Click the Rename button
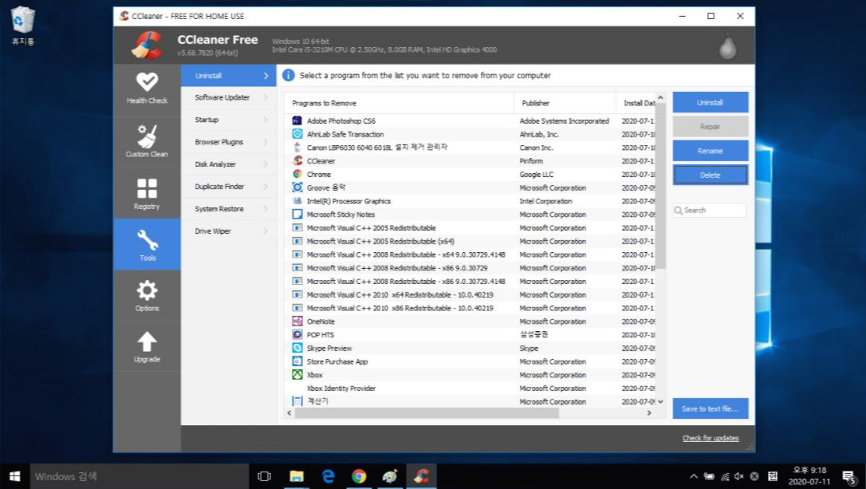866x489 pixels. click(x=711, y=150)
